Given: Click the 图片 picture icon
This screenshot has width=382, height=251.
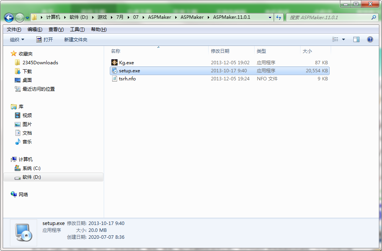Looking at the screenshot, I should click(x=18, y=124).
